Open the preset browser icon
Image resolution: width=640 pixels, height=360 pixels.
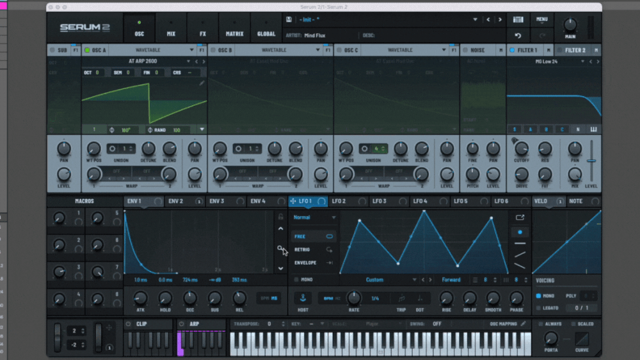pos(518,20)
